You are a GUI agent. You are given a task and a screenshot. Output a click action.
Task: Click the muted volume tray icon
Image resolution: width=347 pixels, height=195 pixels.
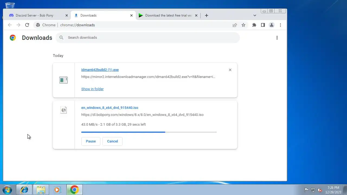320,190
